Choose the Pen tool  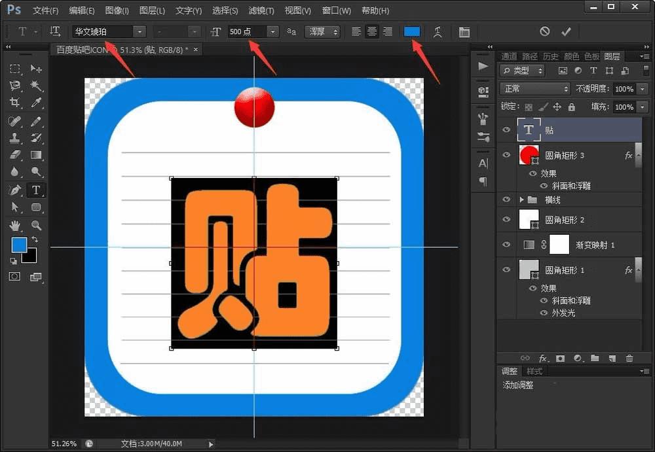click(x=15, y=190)
